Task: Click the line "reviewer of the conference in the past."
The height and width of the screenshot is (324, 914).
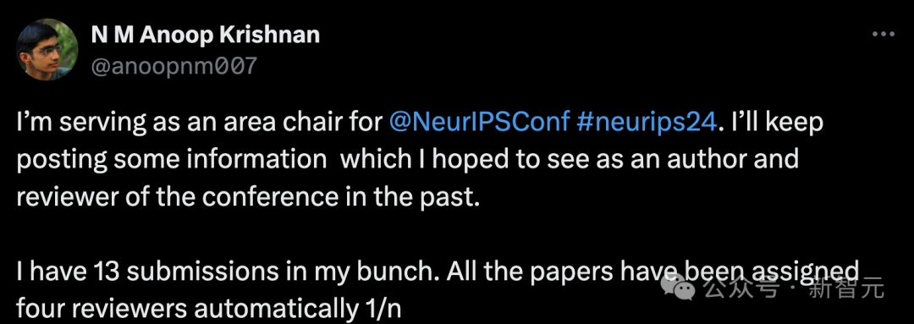Action: point(248,197)
